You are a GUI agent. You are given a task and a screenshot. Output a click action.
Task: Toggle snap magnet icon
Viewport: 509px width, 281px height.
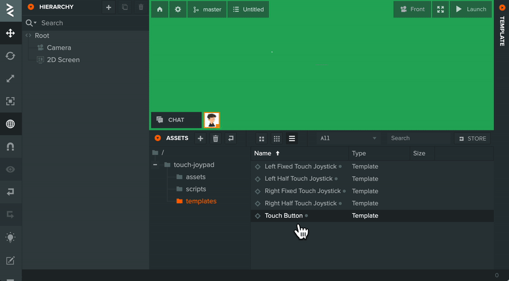click(x=11, y=146)
